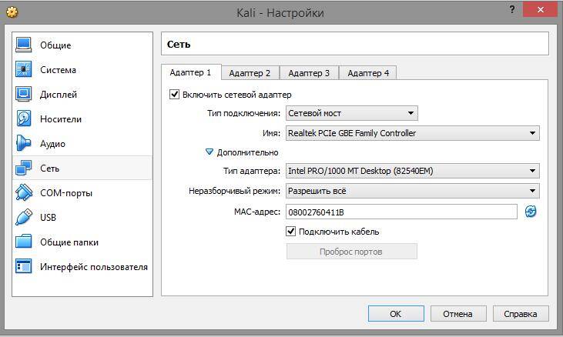The width and height of the screenshot is (563, 337).
Task: Click the Проброс портов button
Action: tap(351, 252)
